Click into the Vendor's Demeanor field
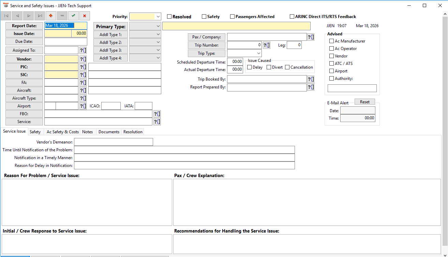This screenshot has width=448, height=257. [x=113, y=142]
